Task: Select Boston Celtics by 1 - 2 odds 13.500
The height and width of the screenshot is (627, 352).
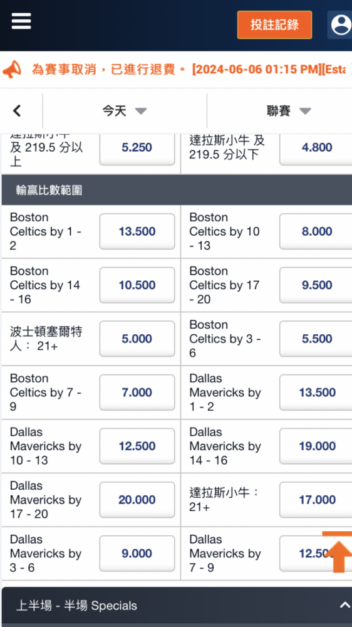Action: pos(137,231)
